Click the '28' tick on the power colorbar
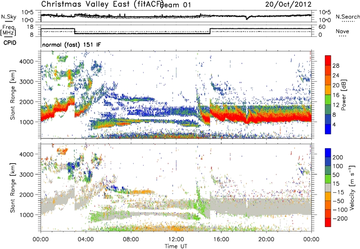Screen dimensions: 360x249 click(336, 66)
